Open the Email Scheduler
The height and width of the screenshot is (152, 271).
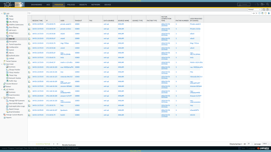[14, 112]
